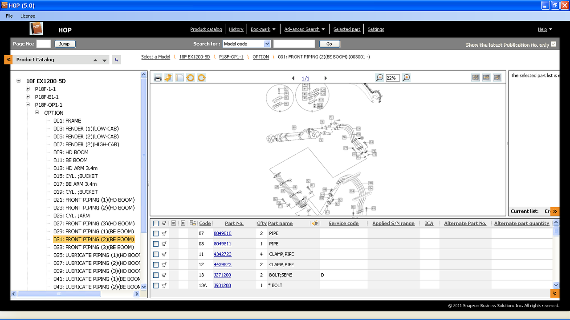Collapse the P18F-OP1-1 tree node
Viewport: 570px width, 320px height.
click(x=28, y=105)
